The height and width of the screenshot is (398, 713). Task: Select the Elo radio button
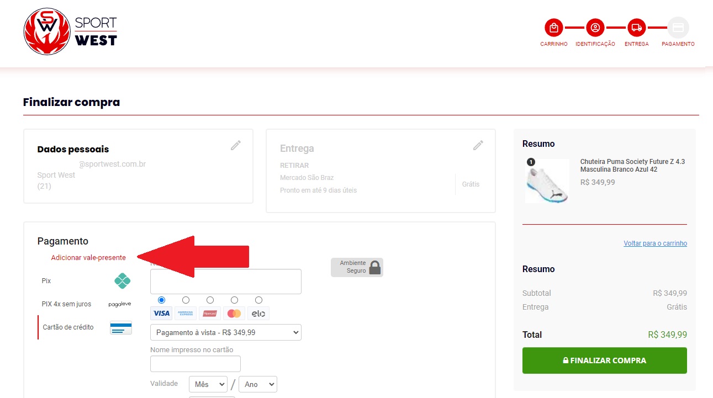[x=258, y=300]
